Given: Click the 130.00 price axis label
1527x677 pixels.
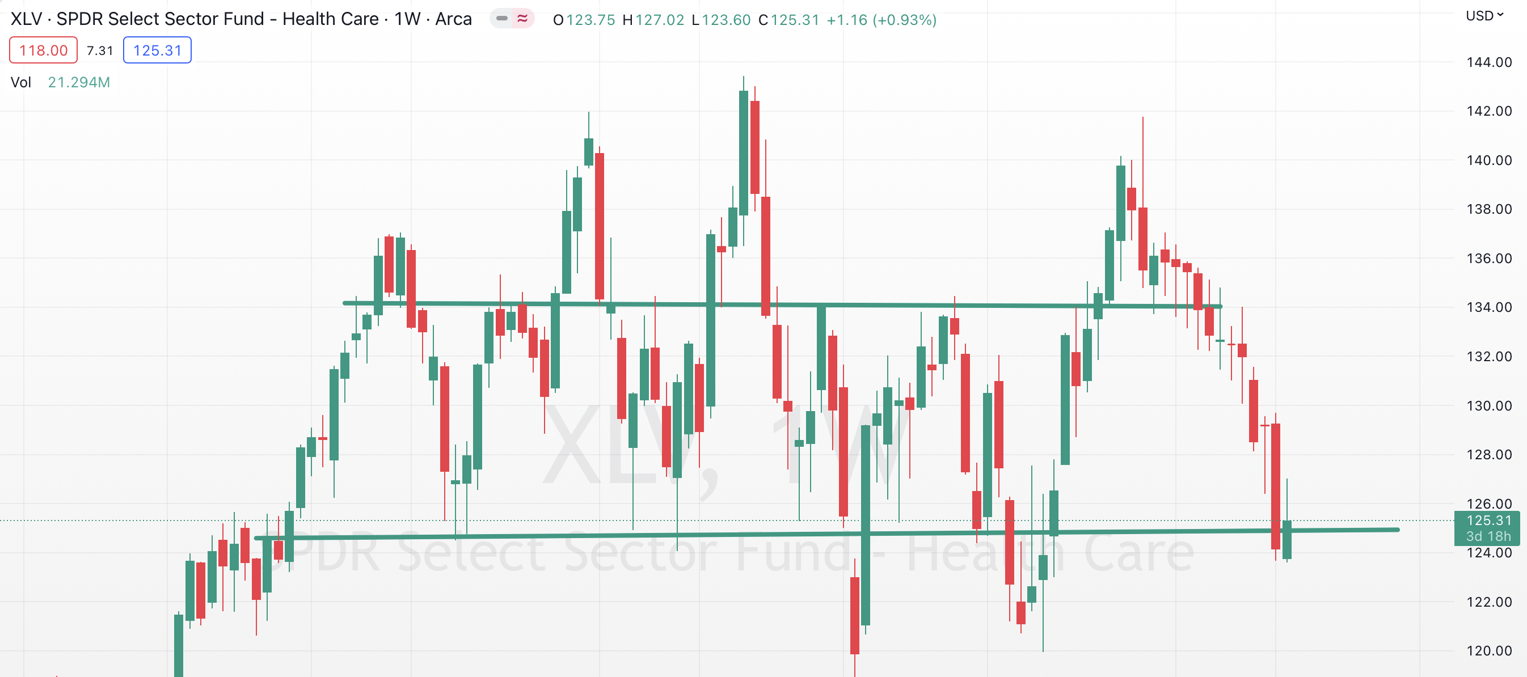Looking at the screenshot, I should click(1489, 406).
